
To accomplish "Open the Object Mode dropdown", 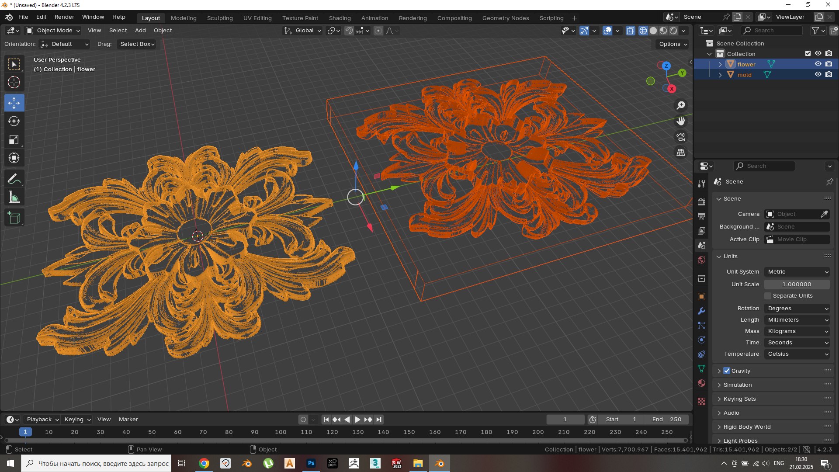I will (x=53, y=31).
